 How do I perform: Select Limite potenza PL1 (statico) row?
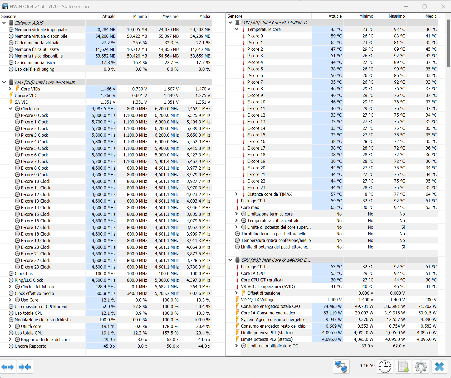332,333
